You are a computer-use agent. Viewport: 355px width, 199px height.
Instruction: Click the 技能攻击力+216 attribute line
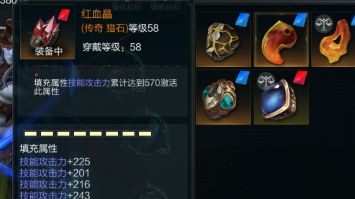(55, 185)
